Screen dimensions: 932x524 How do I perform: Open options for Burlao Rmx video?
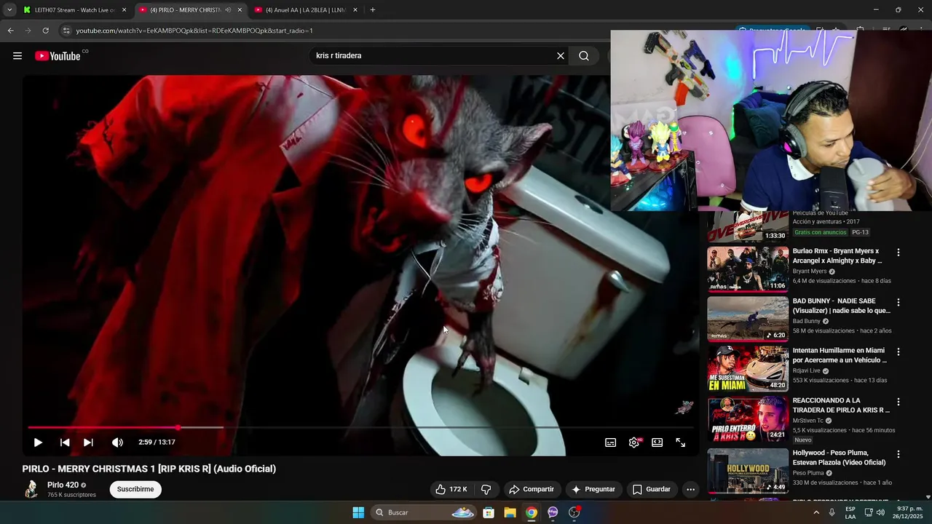898,253
